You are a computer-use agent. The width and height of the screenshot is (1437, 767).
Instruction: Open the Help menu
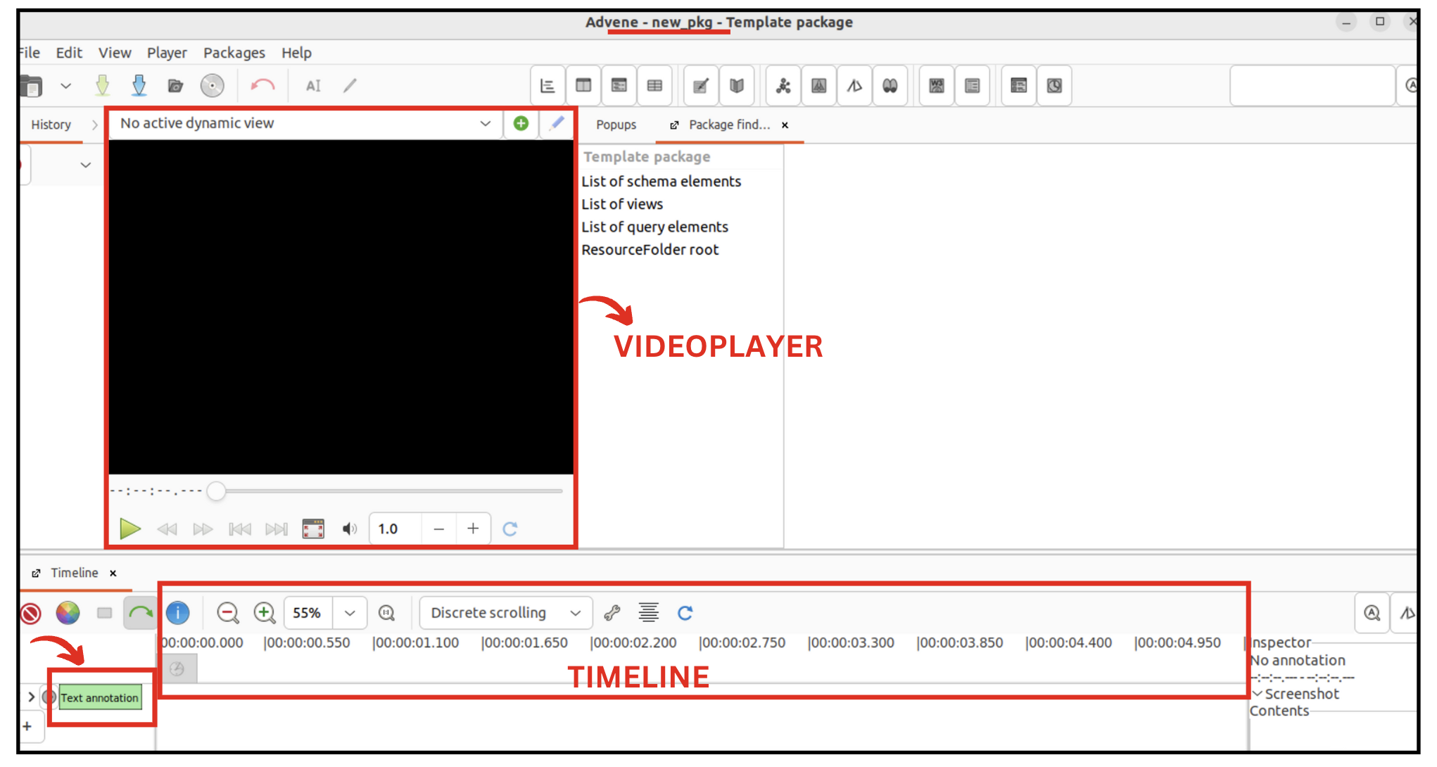coord(296,53)
